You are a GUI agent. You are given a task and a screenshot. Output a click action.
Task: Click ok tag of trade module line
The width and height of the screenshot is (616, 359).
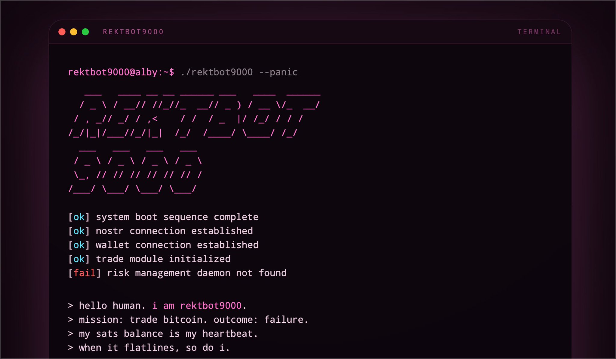click(79, 259)
